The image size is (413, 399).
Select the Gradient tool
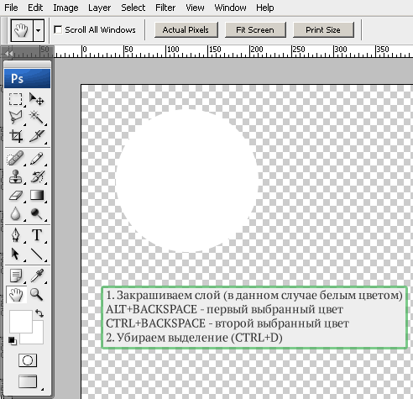37,196
